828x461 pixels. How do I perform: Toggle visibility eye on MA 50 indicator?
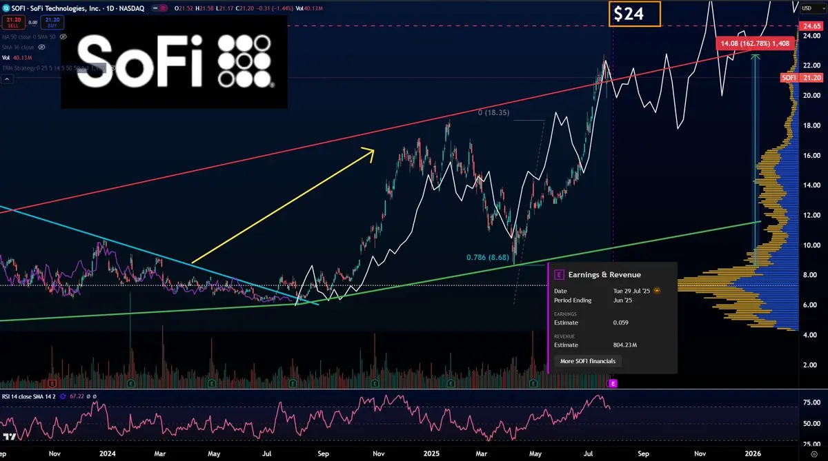pyautogui.click(x=63, y=36)
